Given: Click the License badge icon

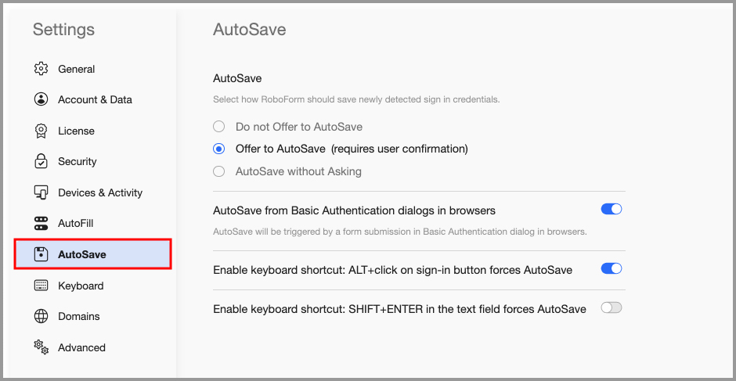Looking at the screenshot, I should pos(41,131).
